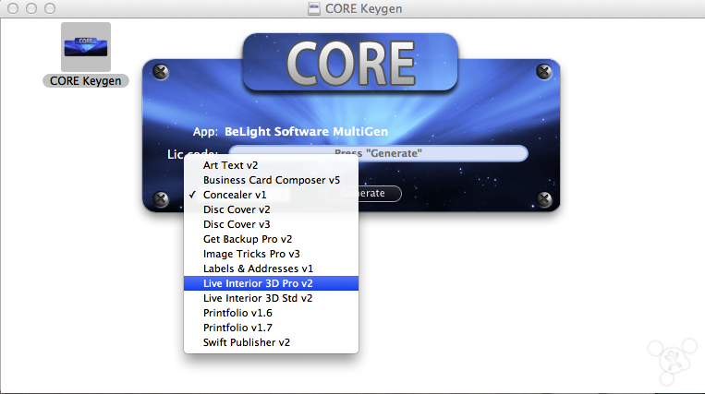Click the bottom-left screw on the panel
Image resolution: width=705 pixels, height=394 pixels.
click(160, 198)
